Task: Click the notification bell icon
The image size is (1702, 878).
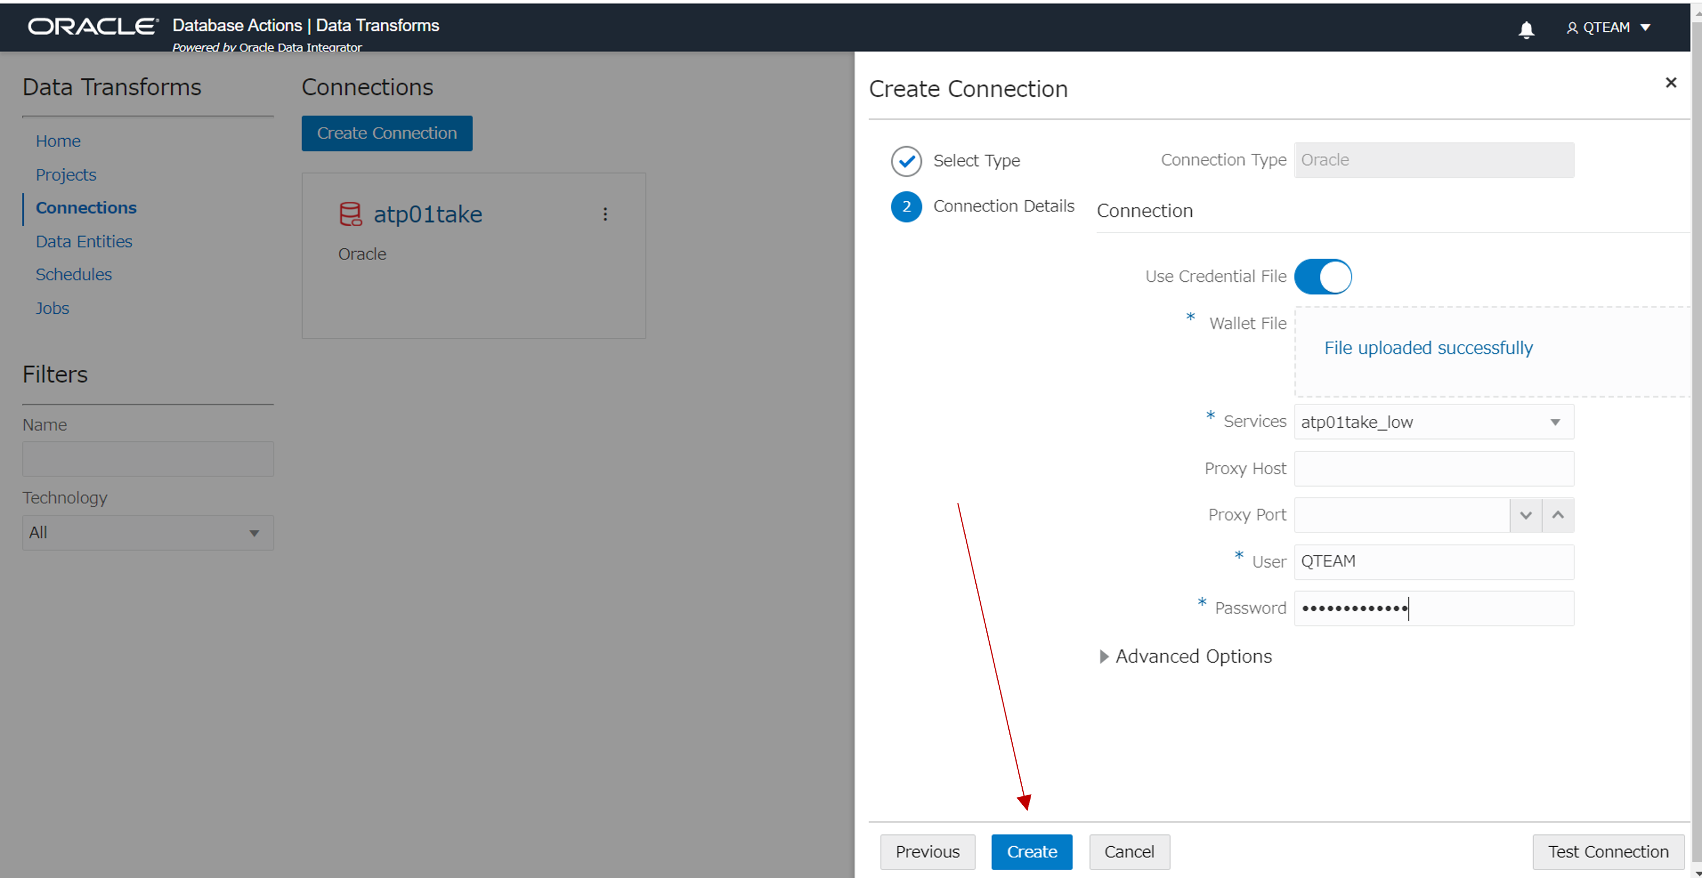Action: tap(1526, 29)
